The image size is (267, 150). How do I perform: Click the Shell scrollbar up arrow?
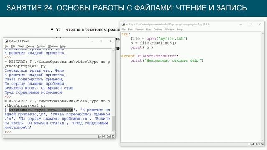click(x=113, y=50)
